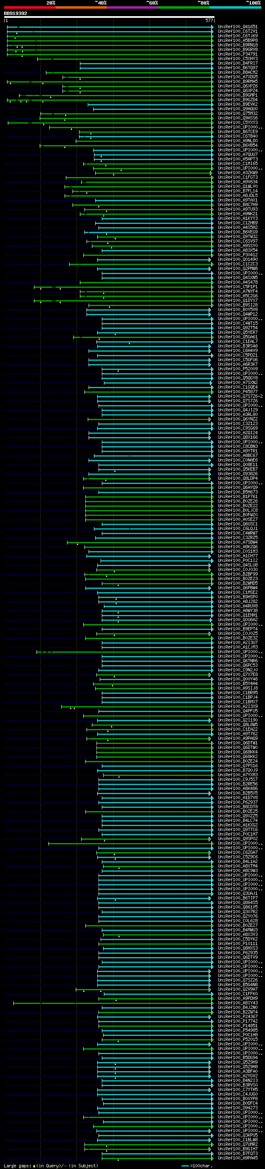Open hit UniRef100_B9RN18

click(x=238, y=45)
